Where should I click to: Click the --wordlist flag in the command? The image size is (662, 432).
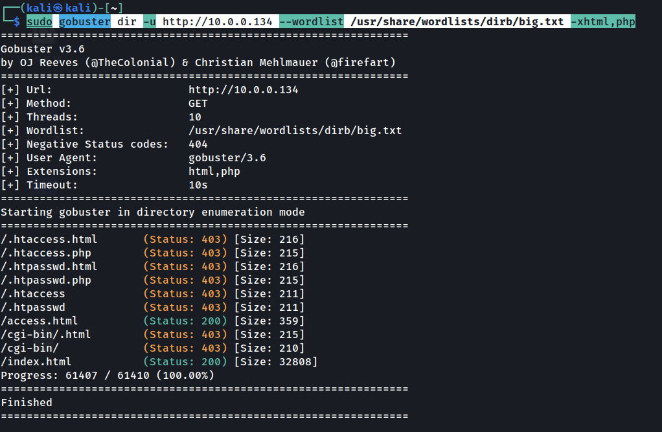tap(312, 22)
